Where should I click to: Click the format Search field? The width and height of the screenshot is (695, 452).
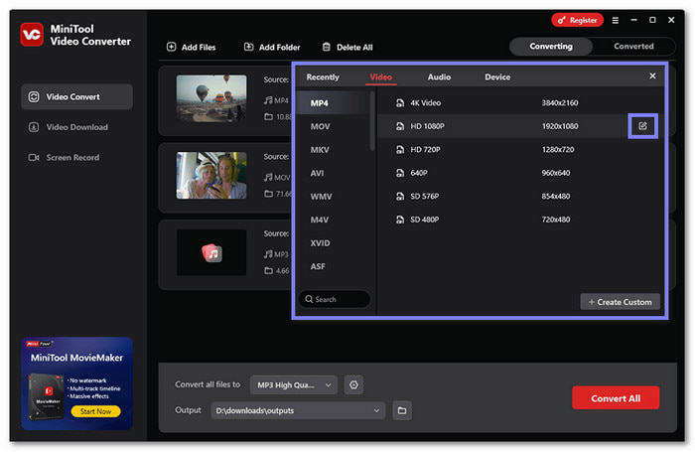click(335, 299)
